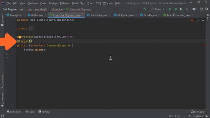Open the VCS menu

click(x=98, y=3)
